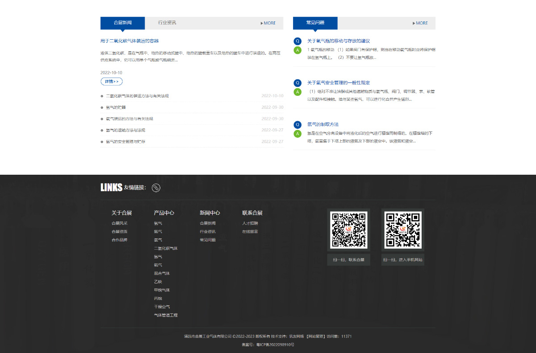This screenshot has height=353, width=536.
Task: Open the news item 氩气的安全管理与贮存
Action: point(125,142)
